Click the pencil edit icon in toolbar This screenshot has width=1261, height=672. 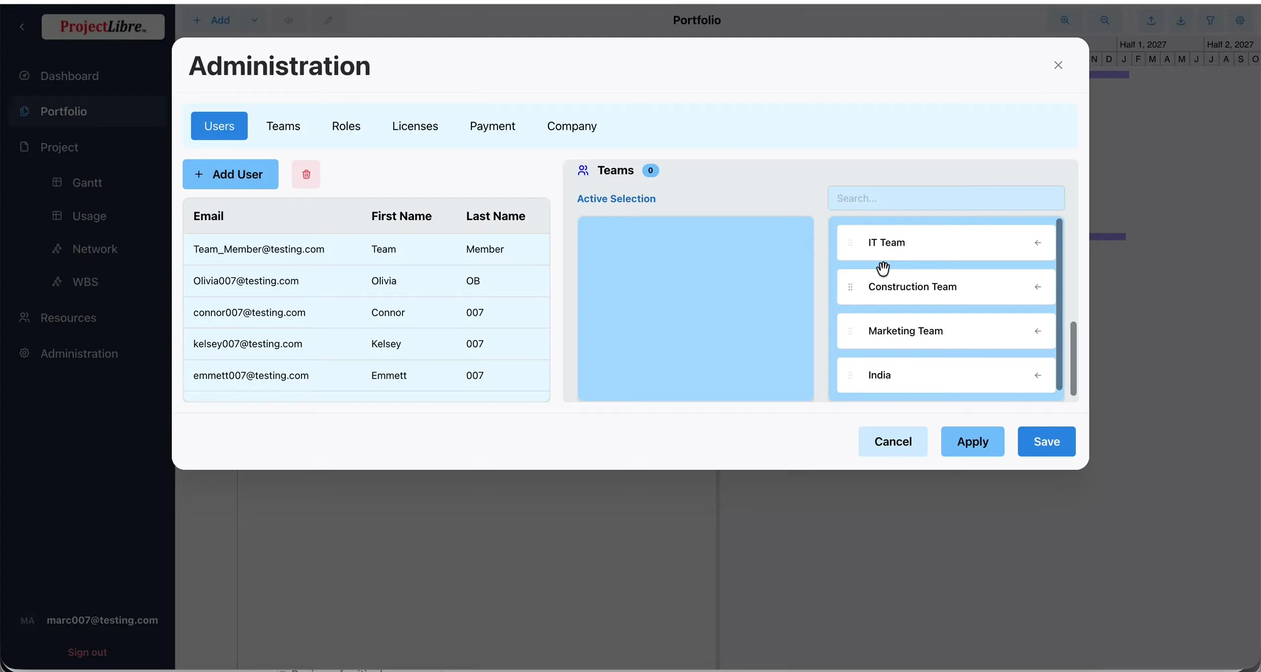point(328,20)
